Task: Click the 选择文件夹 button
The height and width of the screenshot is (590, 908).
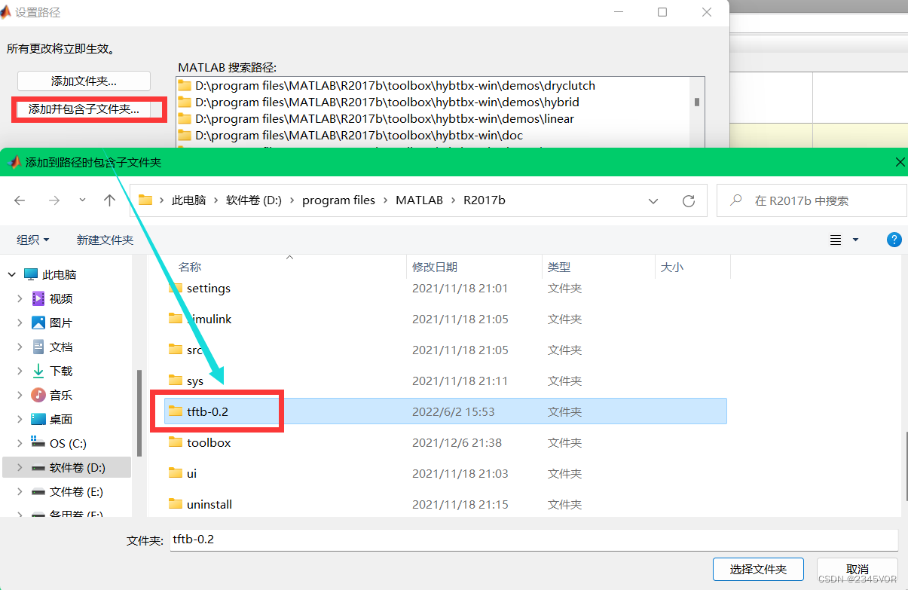Action: [758, 569]
